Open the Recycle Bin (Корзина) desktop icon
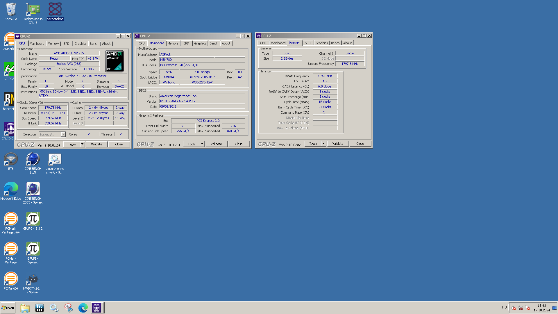 [11, 12]
